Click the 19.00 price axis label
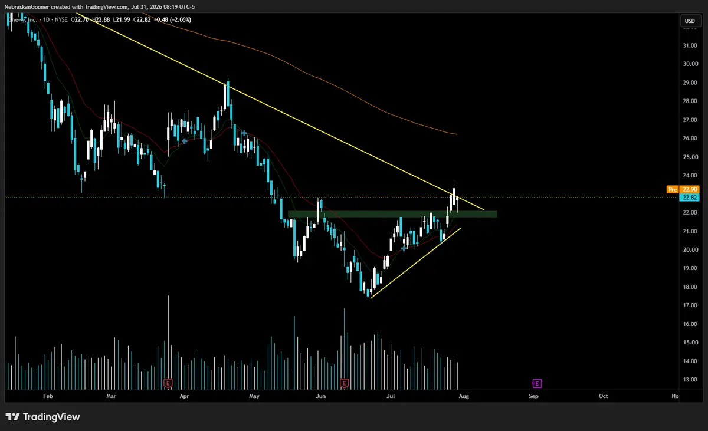 (x=690, y=268)
